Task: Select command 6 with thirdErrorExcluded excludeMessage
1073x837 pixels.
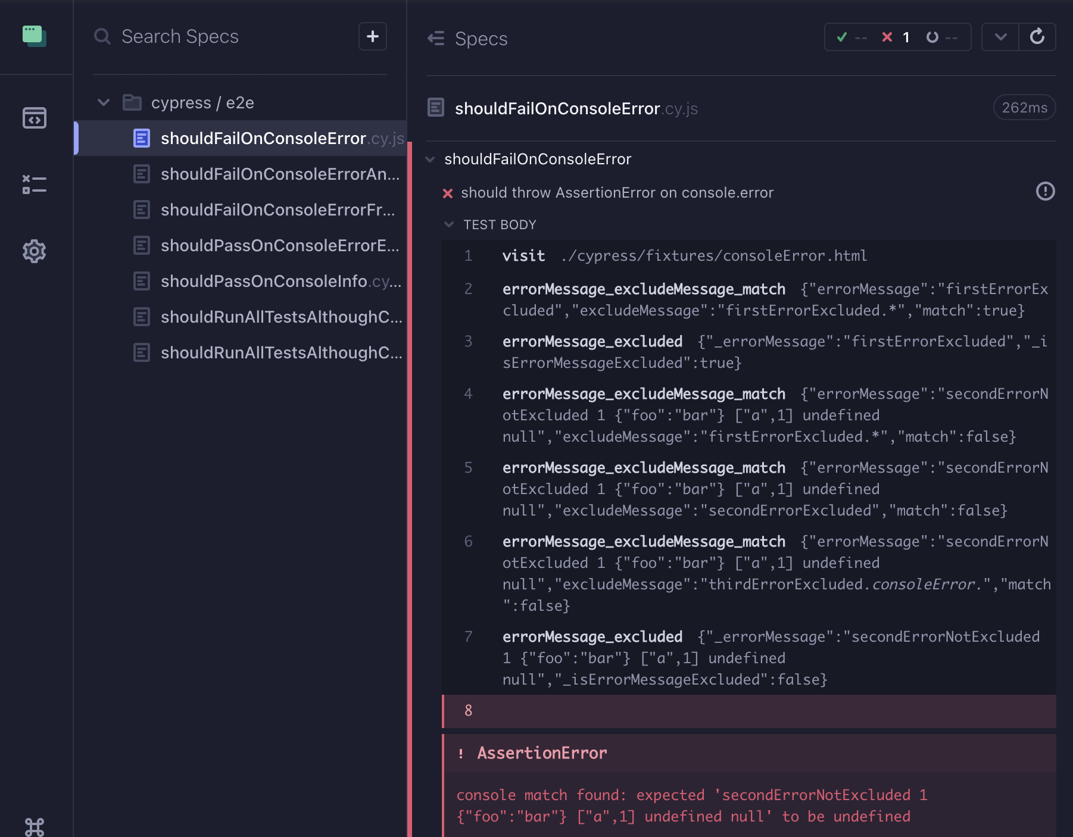Action: [749, 574]
